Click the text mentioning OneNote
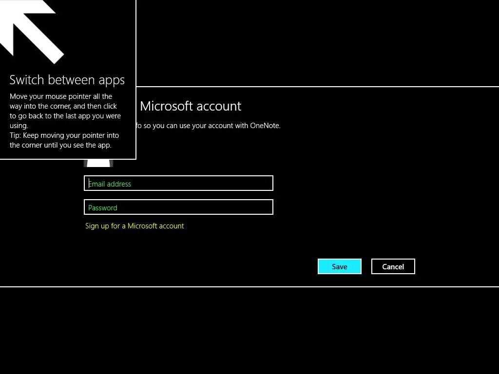The image size is (499, 374). point(208,126)
